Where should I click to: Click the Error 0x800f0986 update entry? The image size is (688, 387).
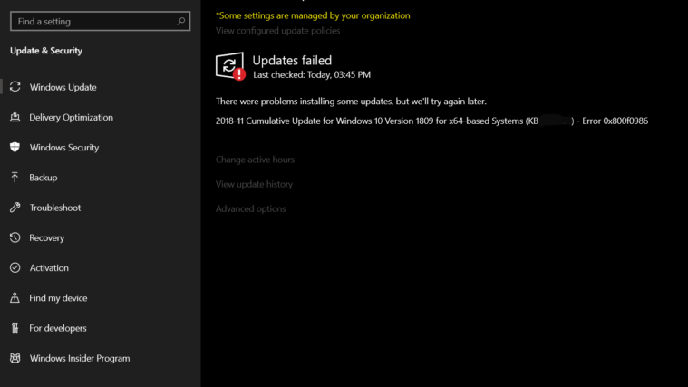point(431,121)
